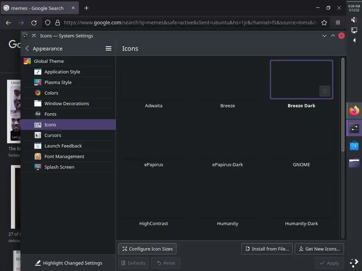The width and height of the screenshot is (362, 271).
Task: Click the Firefox shield tracking protection icon
Action: click(48, 23)
